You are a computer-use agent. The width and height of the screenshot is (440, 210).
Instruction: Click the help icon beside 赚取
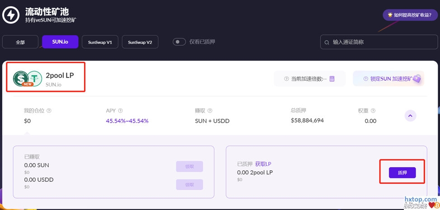[x=210, y=110]
